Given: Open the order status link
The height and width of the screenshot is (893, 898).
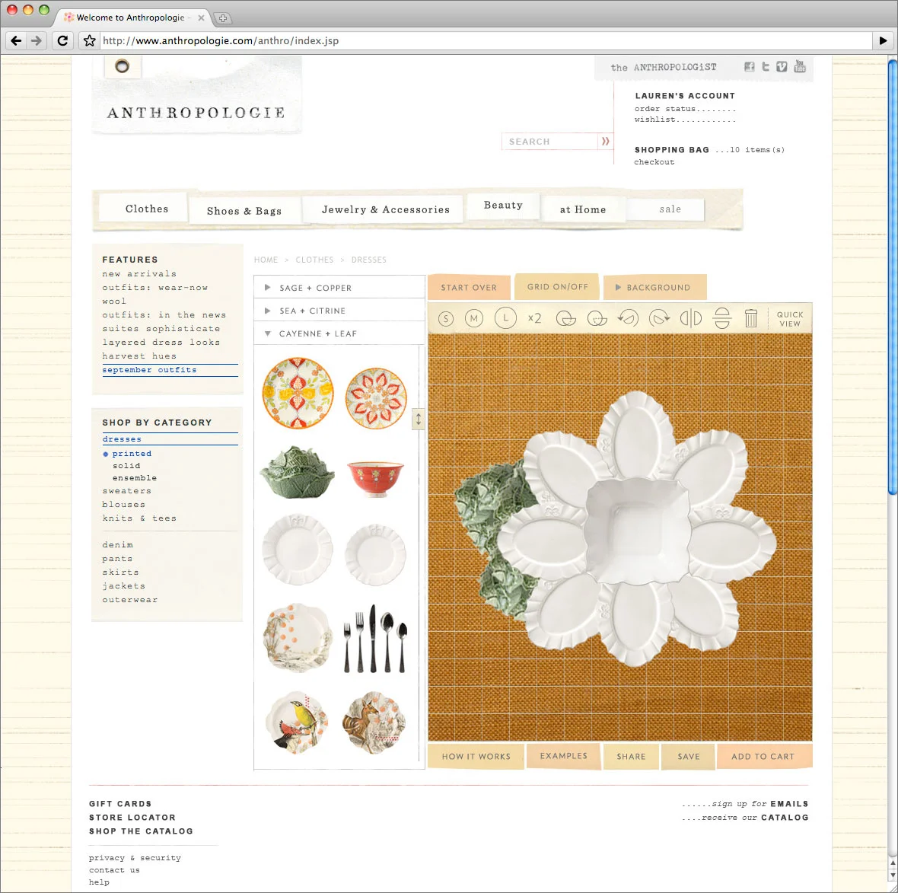Looking at the screenshot, I should click(x=685, y=108).
